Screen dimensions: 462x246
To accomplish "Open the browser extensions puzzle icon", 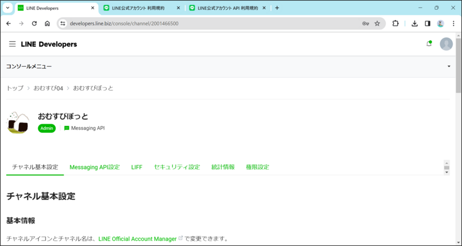I will click(395, 23).
